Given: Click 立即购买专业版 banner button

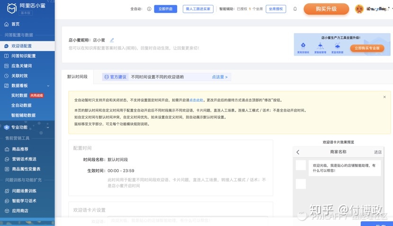Looking at the screenshot, I should coord(367,48).
